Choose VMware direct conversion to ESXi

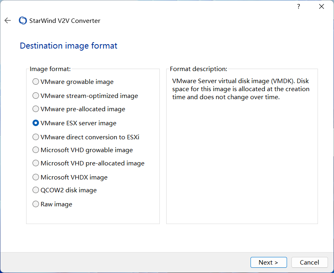[36, 137]
